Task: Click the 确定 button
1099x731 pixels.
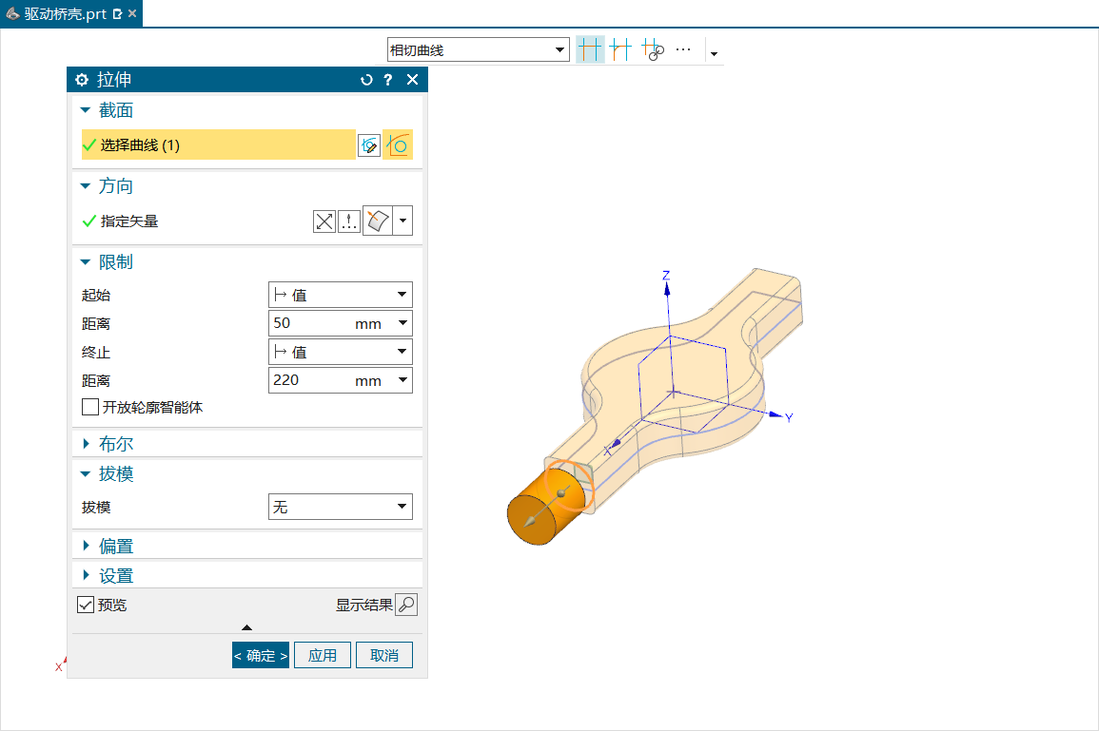Action: 261,655
